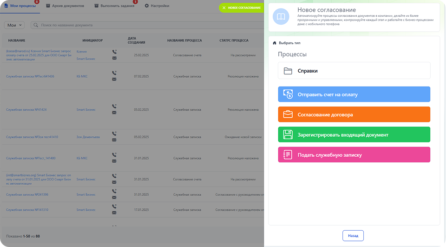Click envelope icon in int@smartbiznes.org row
The height and width of the screenshot is (247, 446).
pyautogui.click(x=114, y=182)
